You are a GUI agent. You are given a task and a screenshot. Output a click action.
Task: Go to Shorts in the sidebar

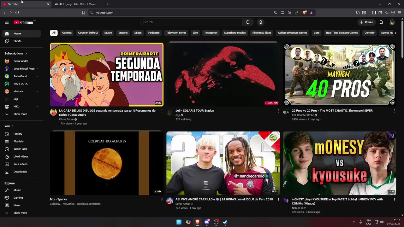pos(21,41)
